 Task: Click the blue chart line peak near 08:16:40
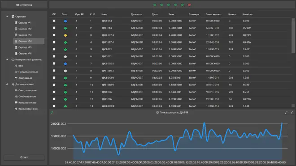point(204,123)
